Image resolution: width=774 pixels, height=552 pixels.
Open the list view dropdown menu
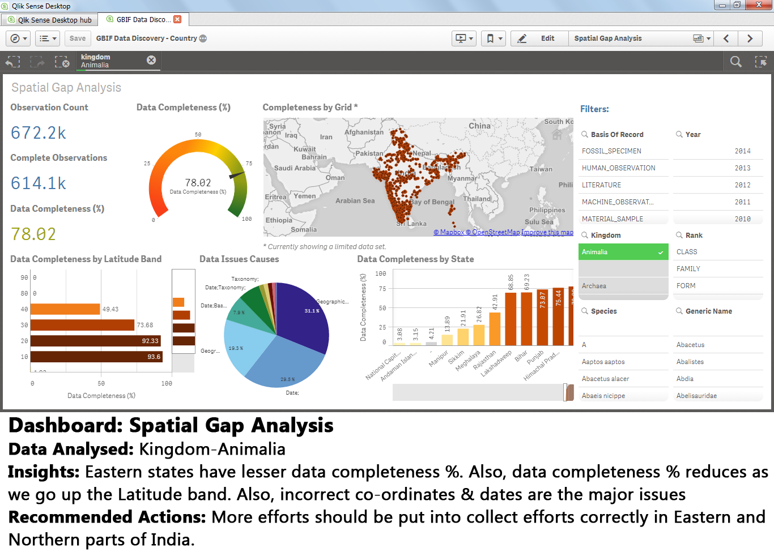(48, 38)
